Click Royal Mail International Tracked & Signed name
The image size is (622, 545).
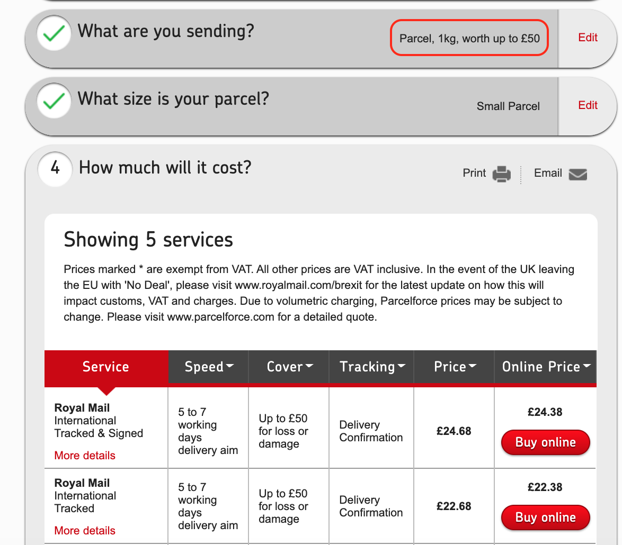tap(99, 421)
